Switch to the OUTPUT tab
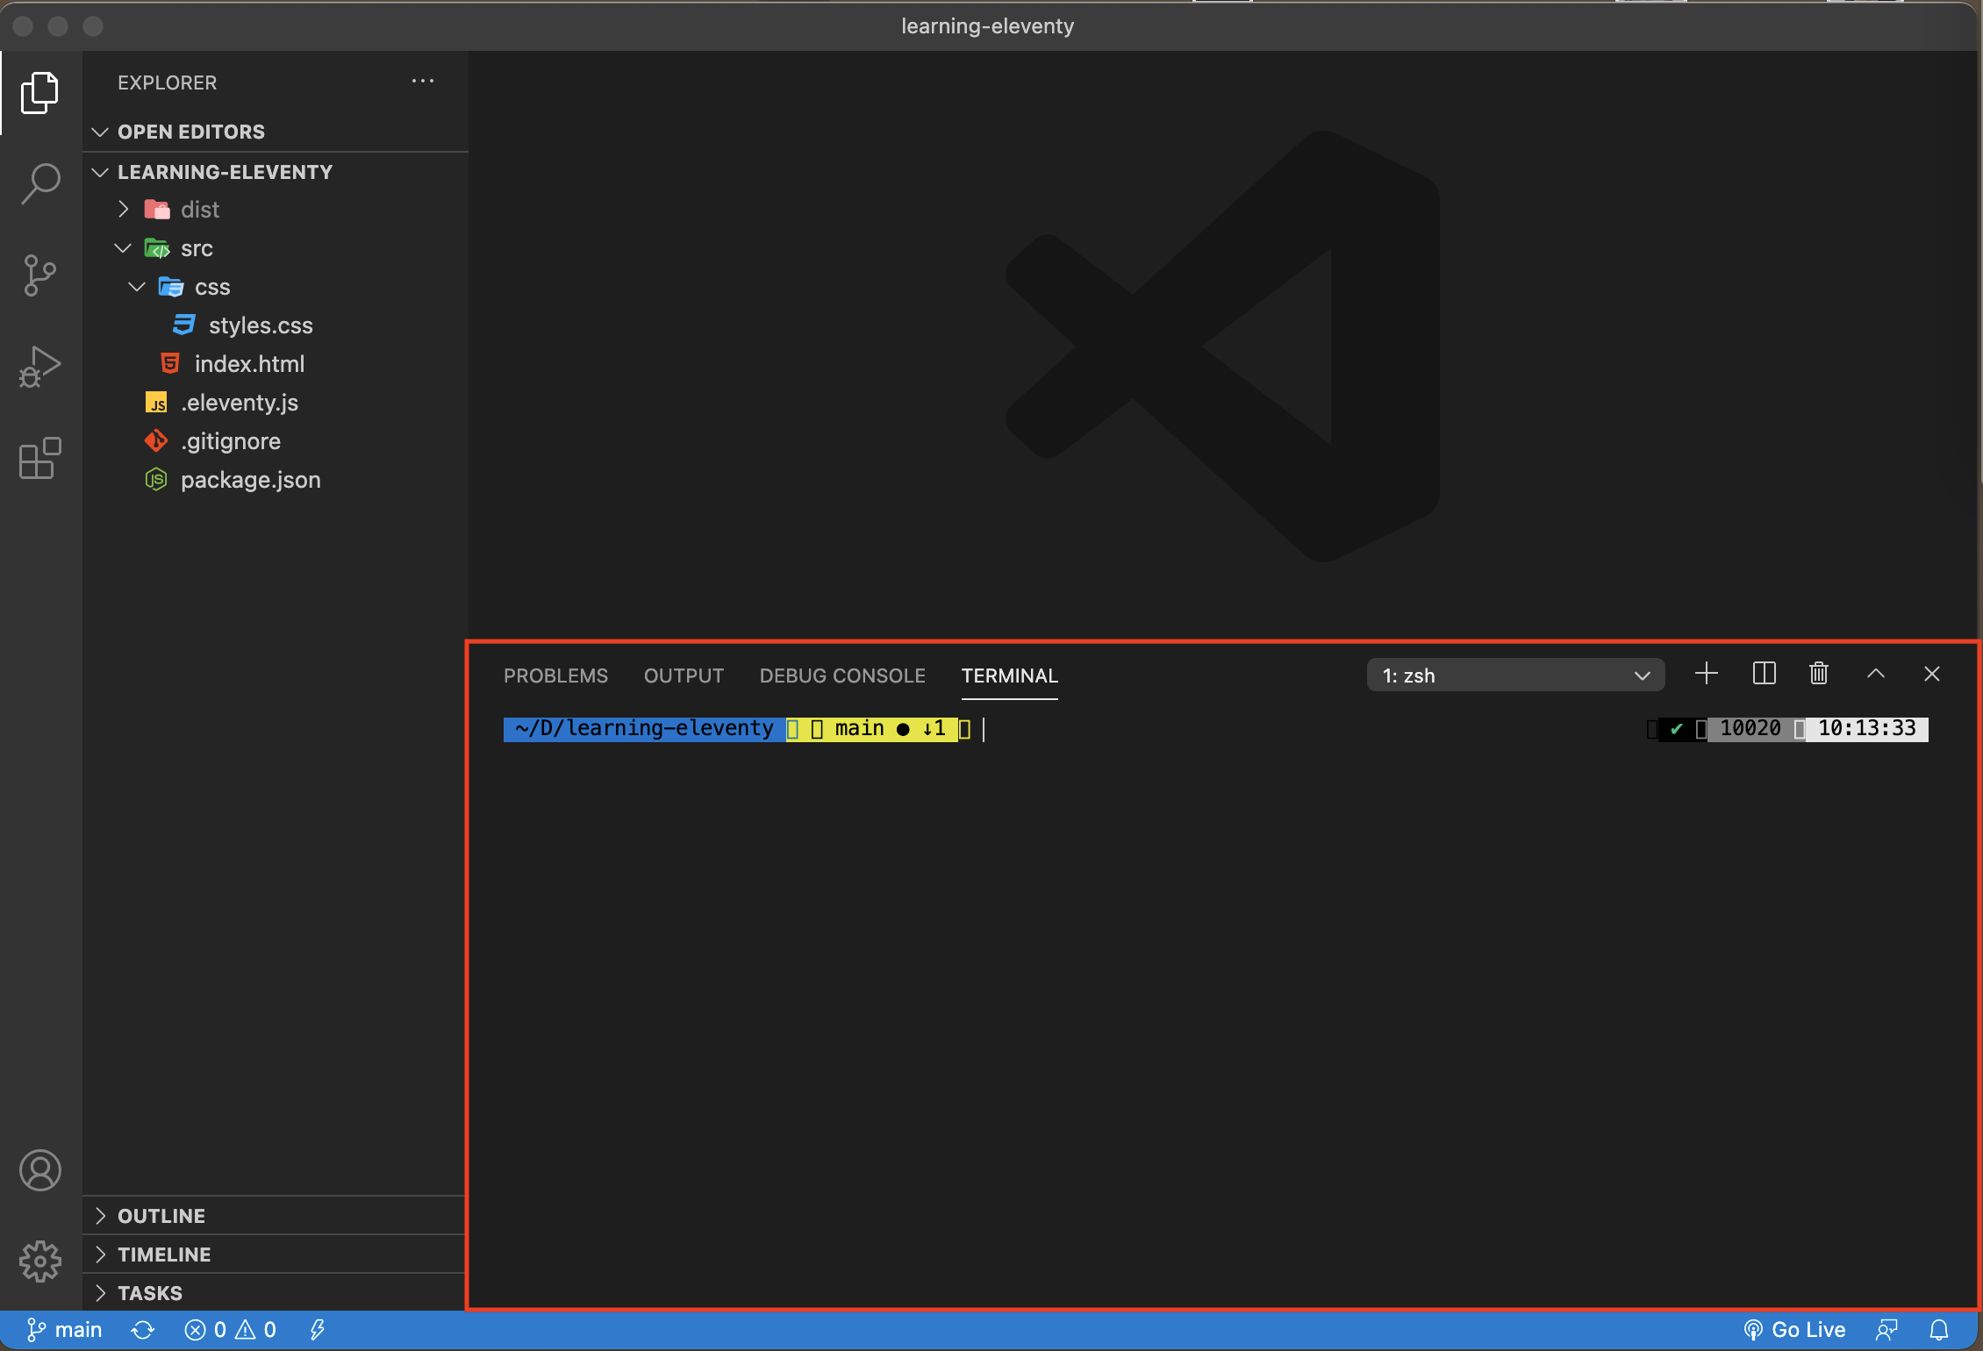This screenshot has height=1351, width=1983. click(684, 675)
